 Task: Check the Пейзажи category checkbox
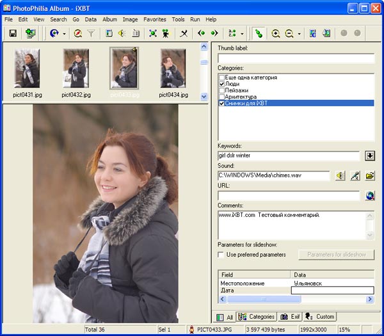pos(222,90)
